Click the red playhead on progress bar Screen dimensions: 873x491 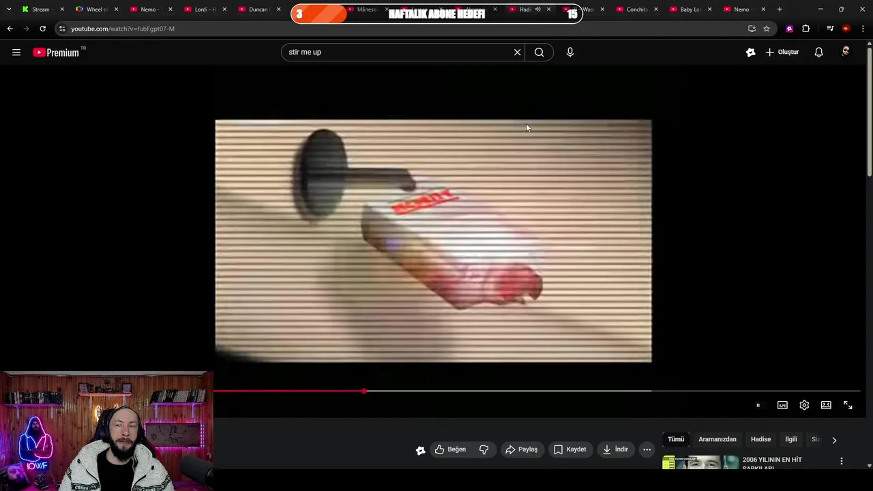(364, 391)
